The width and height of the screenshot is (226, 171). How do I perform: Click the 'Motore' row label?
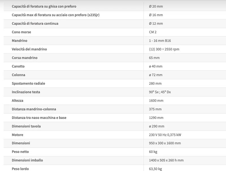(18, 135)
